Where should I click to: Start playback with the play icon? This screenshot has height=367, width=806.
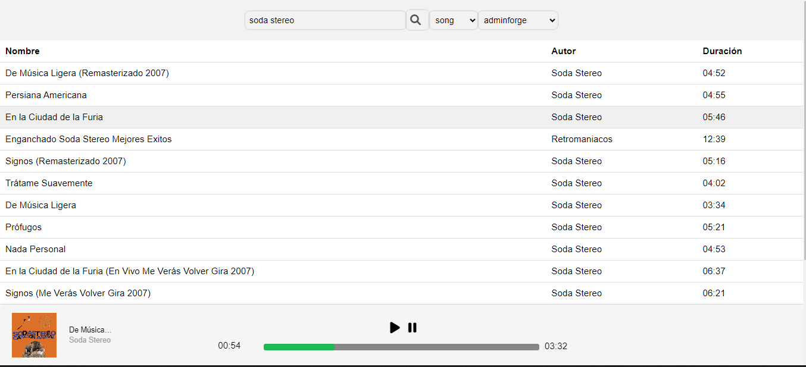(x=395, y=328)
